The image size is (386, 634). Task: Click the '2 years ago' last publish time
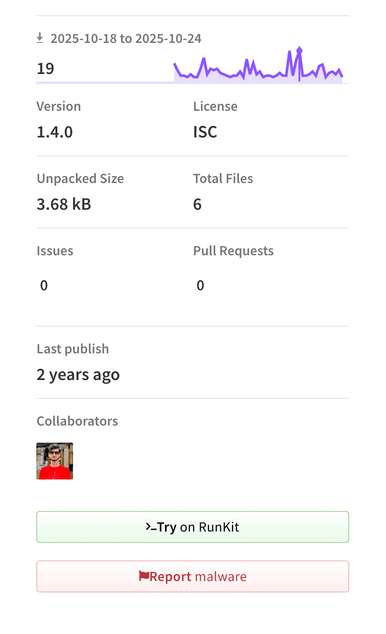78,375
